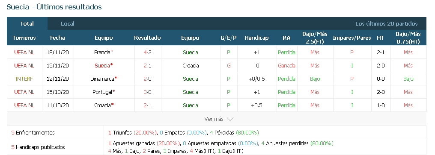Click the Bajo/Más 2.5(FT) column header

point(315,38)
